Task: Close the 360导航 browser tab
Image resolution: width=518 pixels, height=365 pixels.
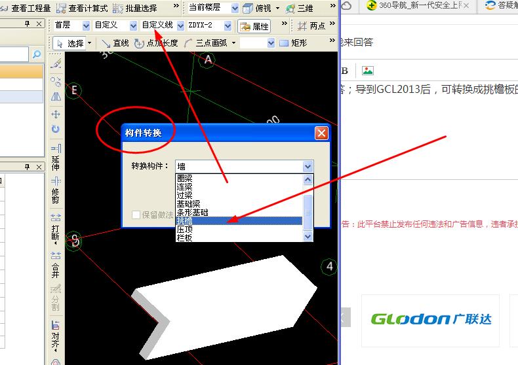Action: pyautogui.click(x=466, y=6)
